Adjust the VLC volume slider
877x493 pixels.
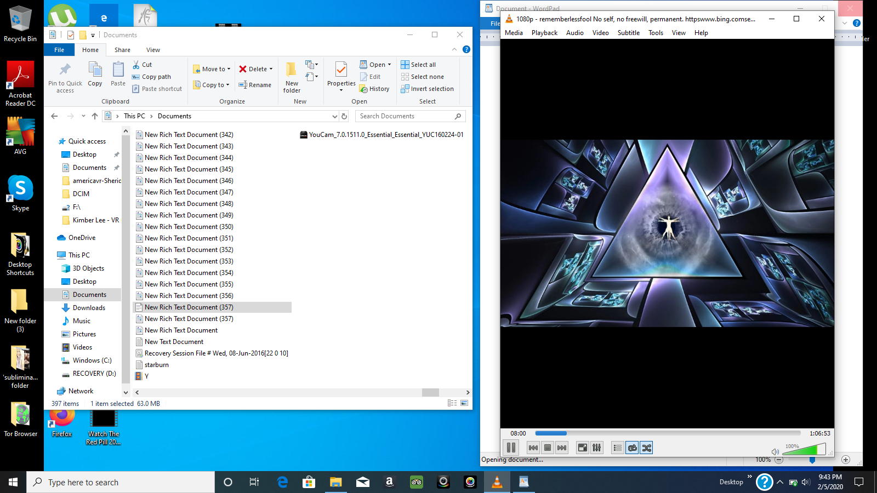coord(805,449)
